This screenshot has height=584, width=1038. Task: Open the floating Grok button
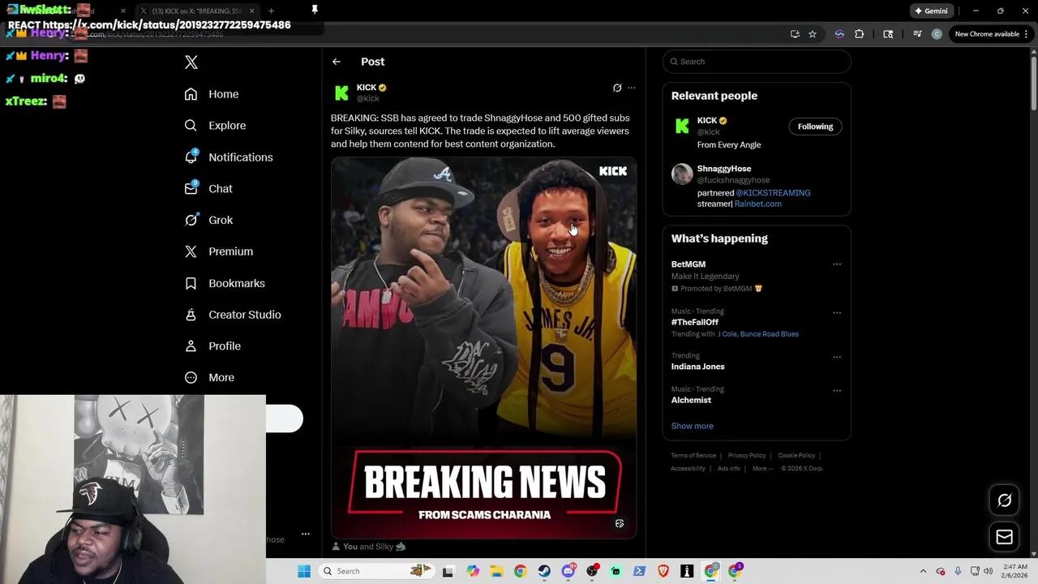[x=1004, y=500]
